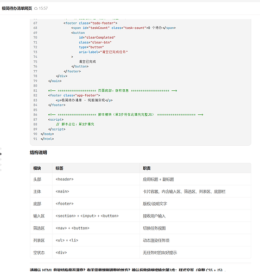The image size is (260, 272).
Task: Click the footer class="app-footer" code line
Action: click(74, 95)
